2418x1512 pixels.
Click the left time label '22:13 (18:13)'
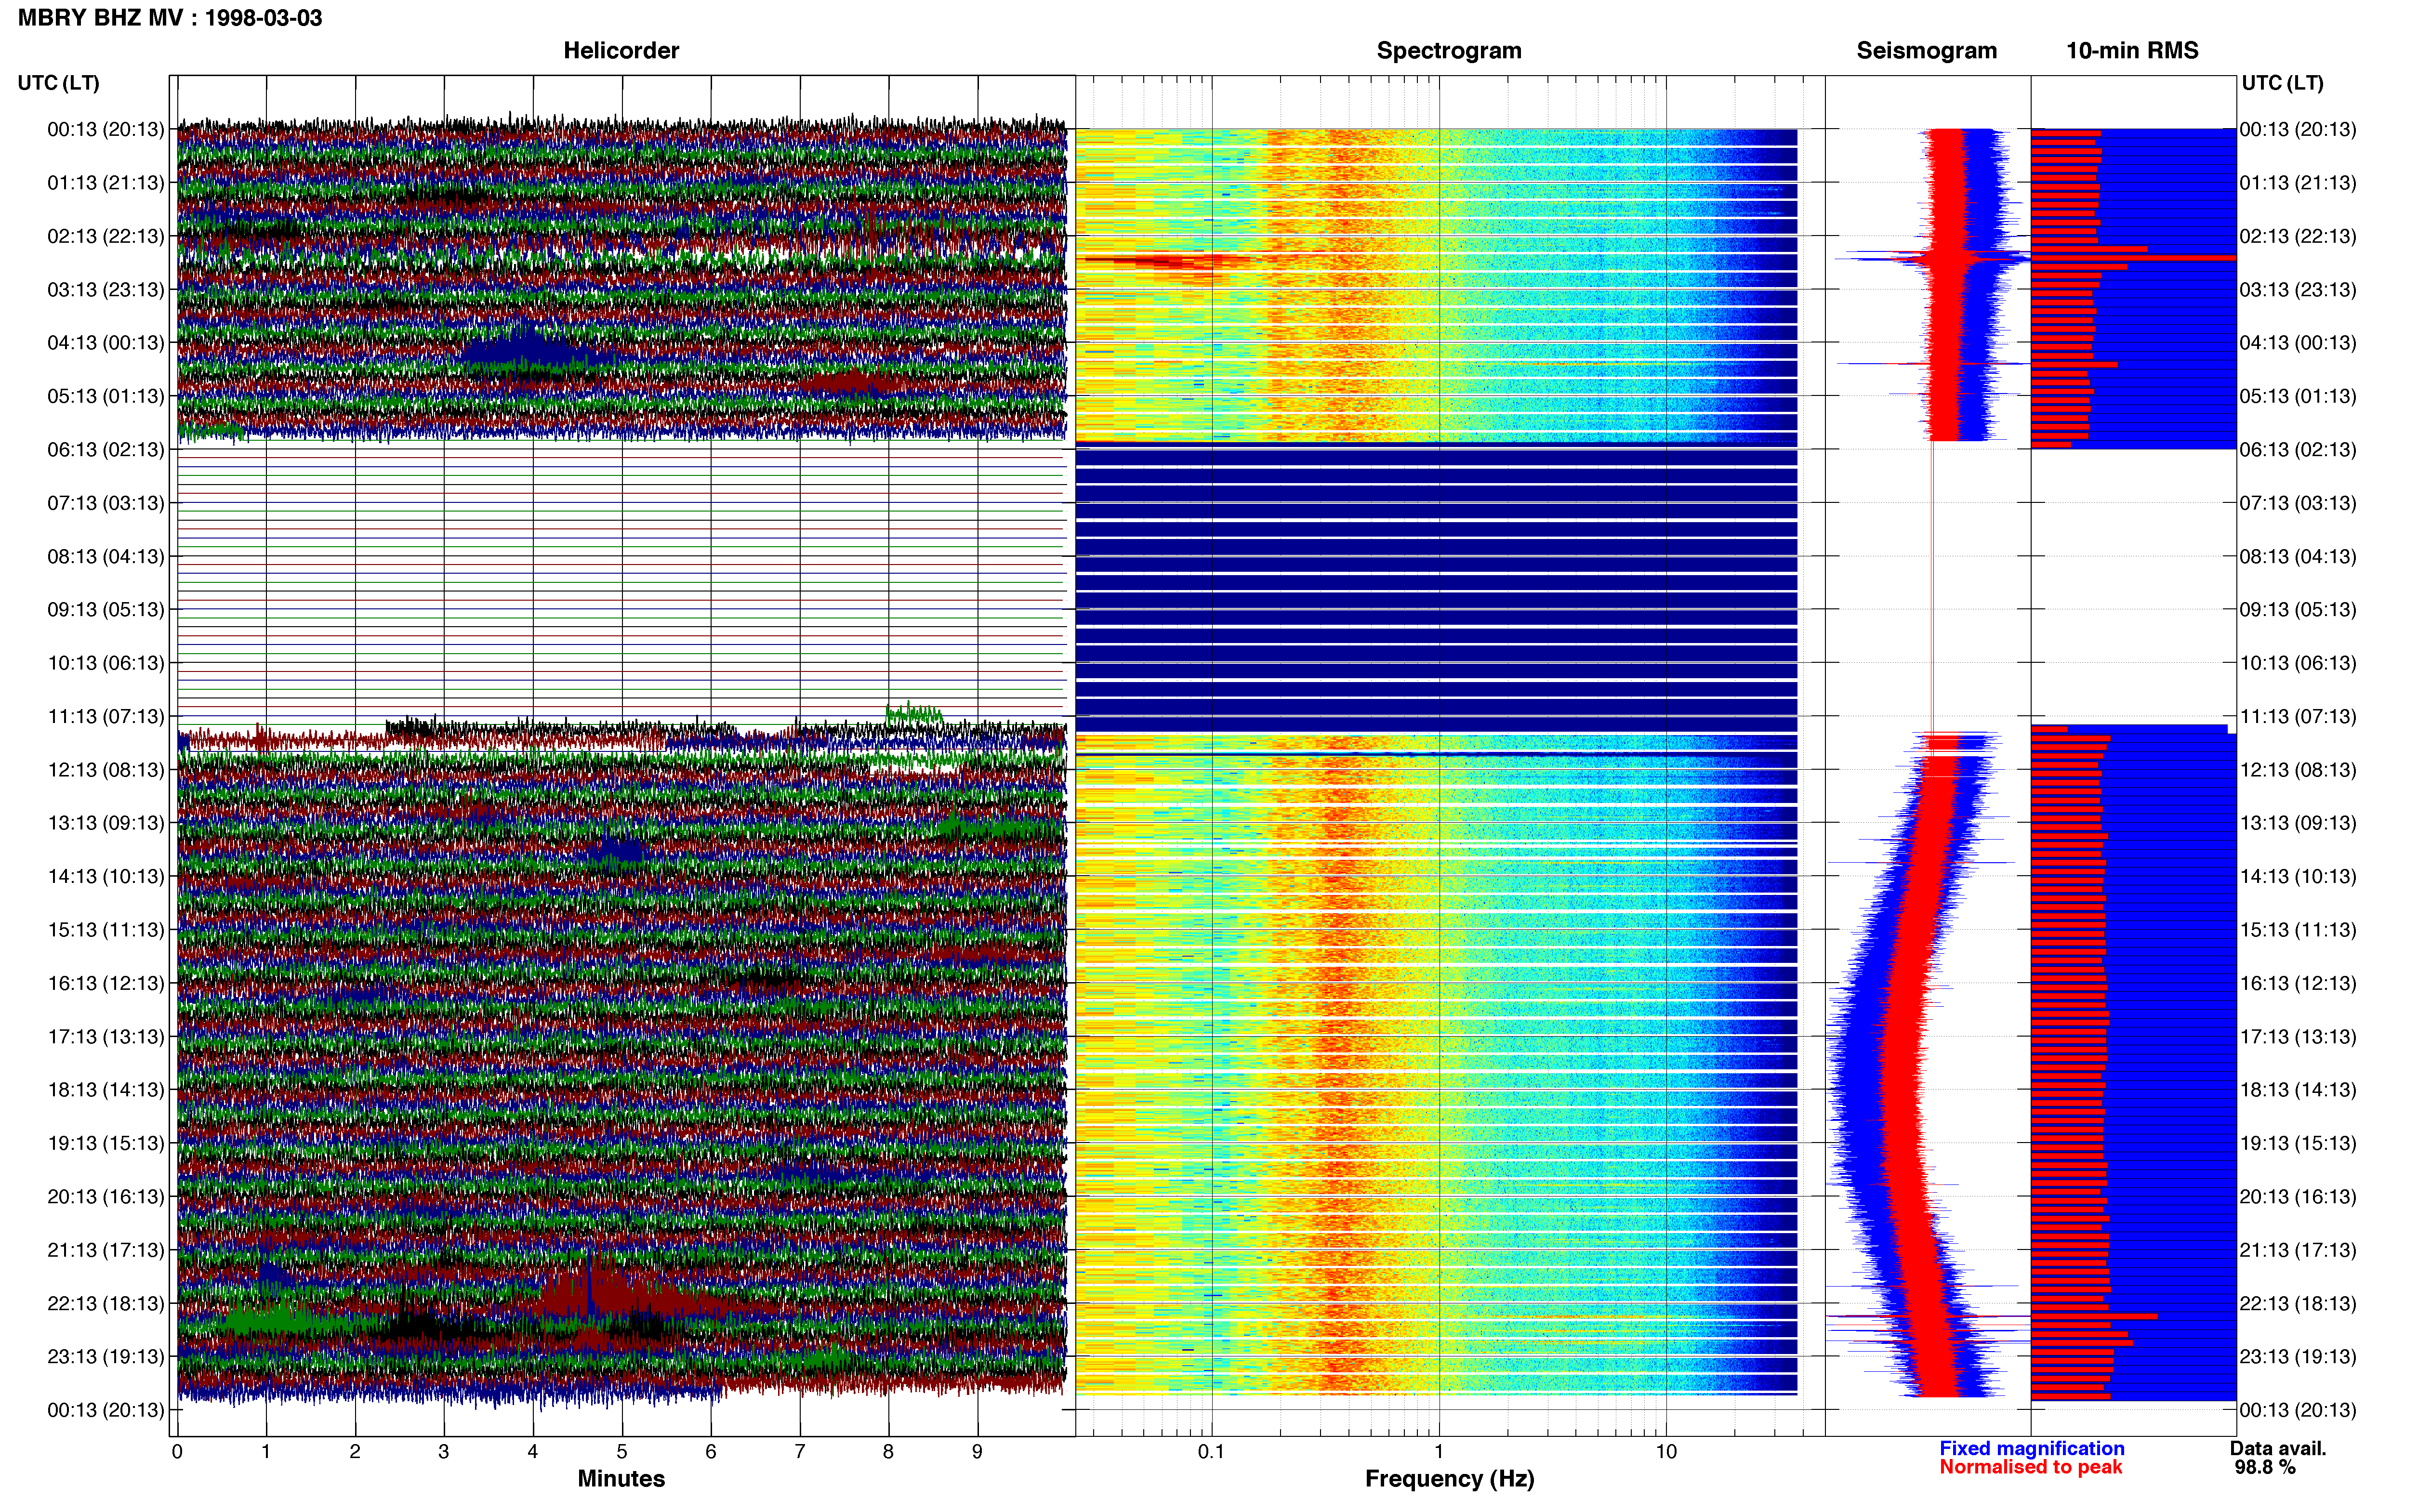pos(105,1303)
